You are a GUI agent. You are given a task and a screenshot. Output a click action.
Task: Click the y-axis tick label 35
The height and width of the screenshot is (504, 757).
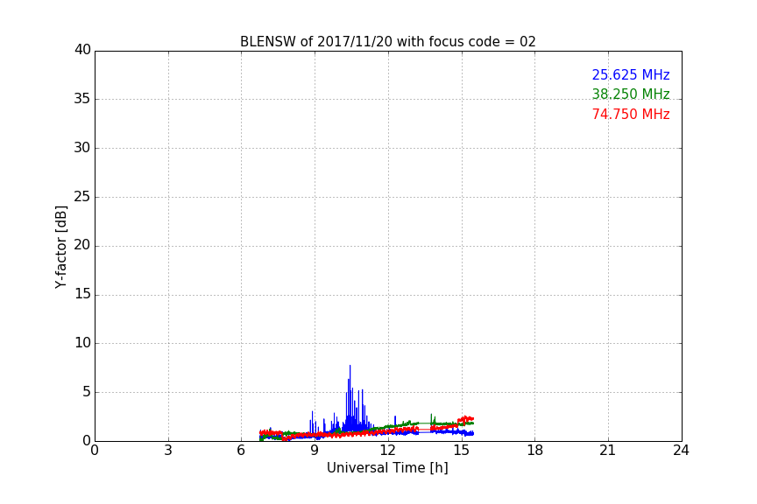pos(82,99)
